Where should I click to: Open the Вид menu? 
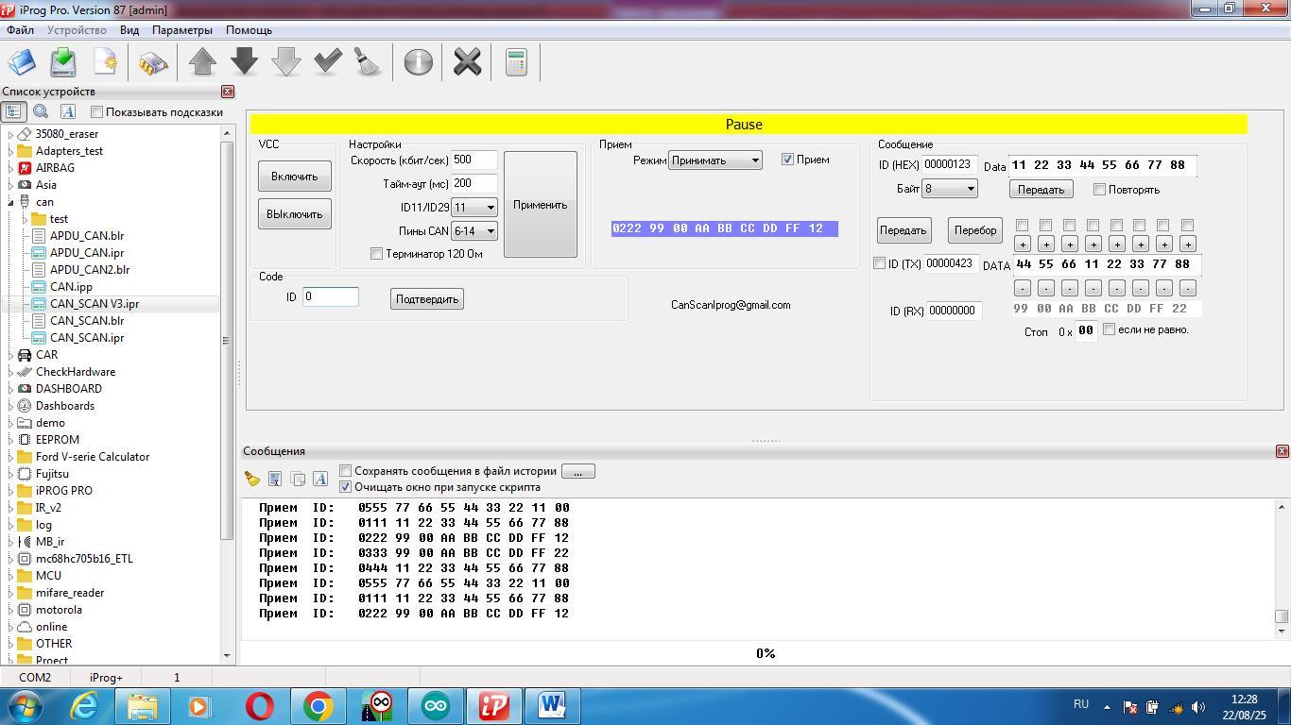(x=129, y=30)
